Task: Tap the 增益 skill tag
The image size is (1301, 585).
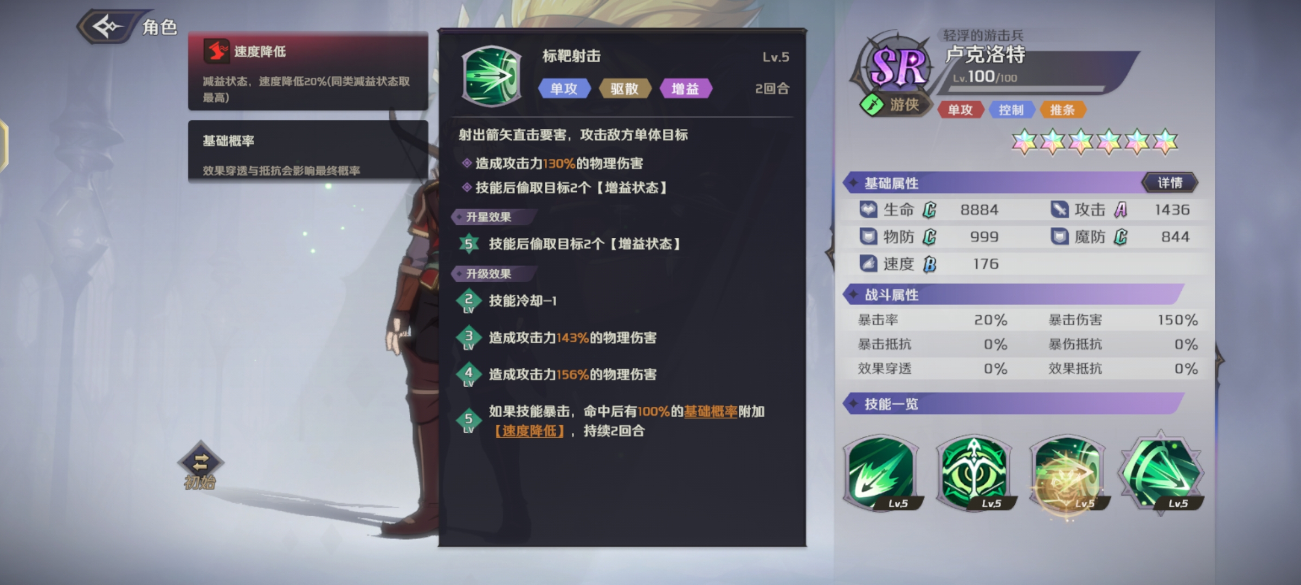Action: [x=685, y=89]
